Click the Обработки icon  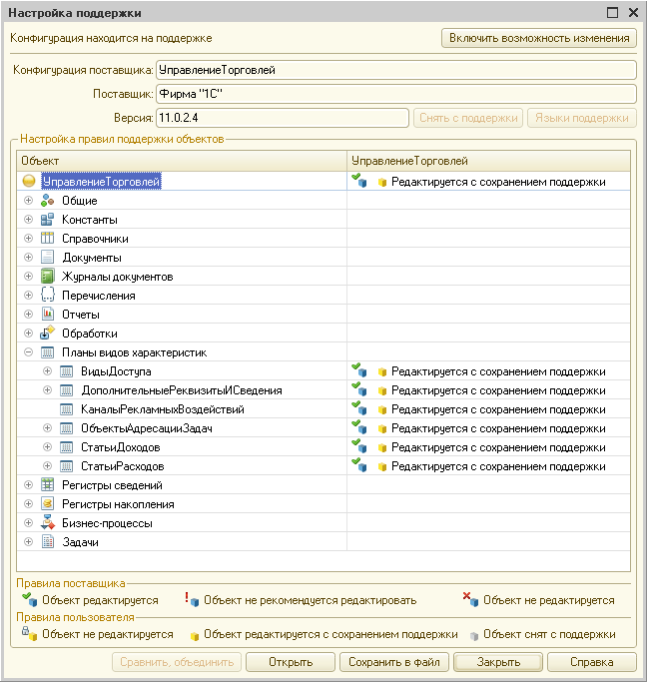click(x=47, y=334)
